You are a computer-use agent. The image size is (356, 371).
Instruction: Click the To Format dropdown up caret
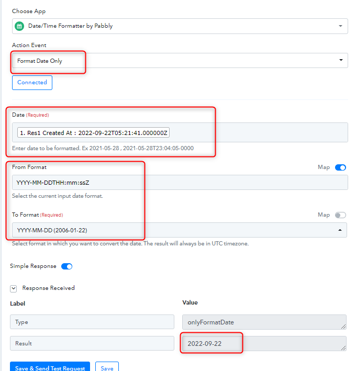click(340, 230)
